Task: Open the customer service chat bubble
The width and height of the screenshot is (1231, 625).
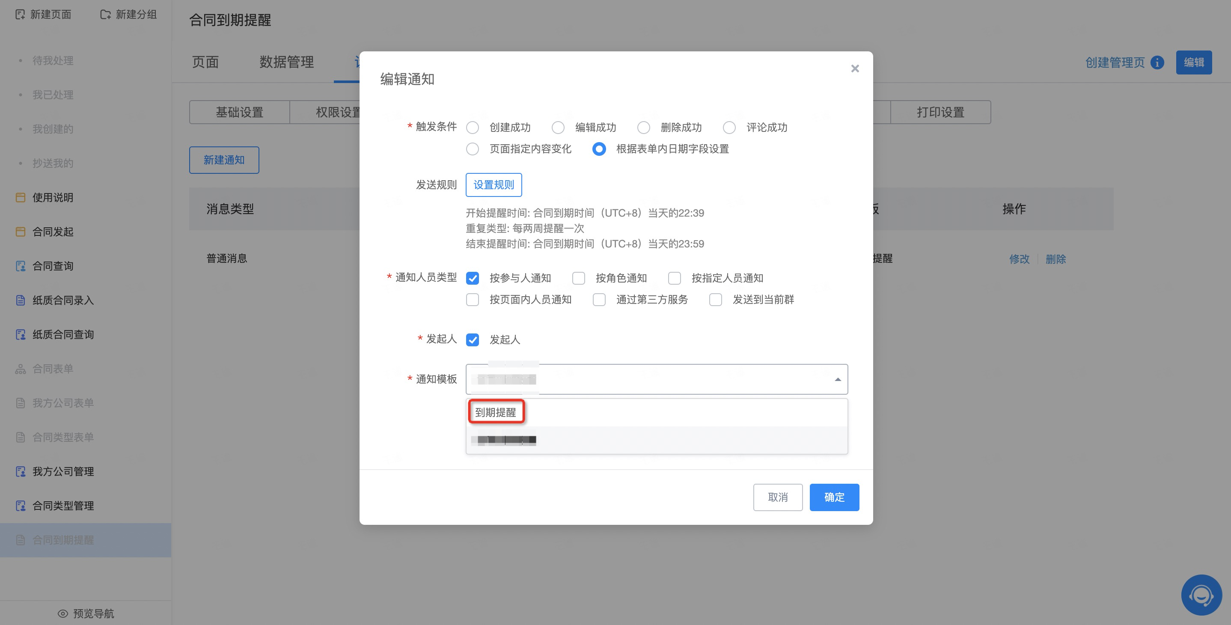Action: coord(1201,595)
